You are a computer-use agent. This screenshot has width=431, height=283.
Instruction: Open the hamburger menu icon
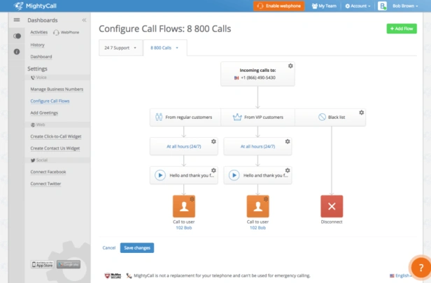click(x=17, y=20)
